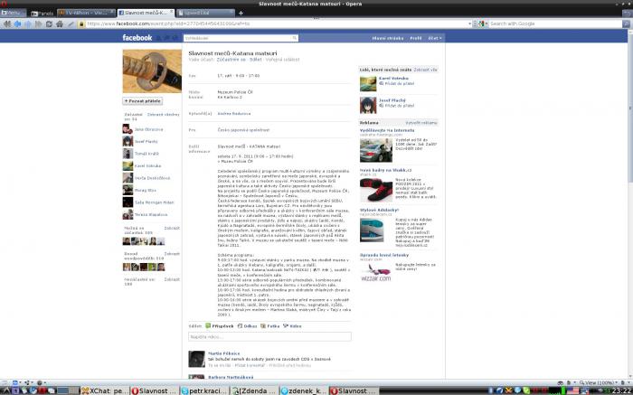Click the Facebook search magnifier icon
The height and width of the screenshot is (395, 633).
pos(295,38)
